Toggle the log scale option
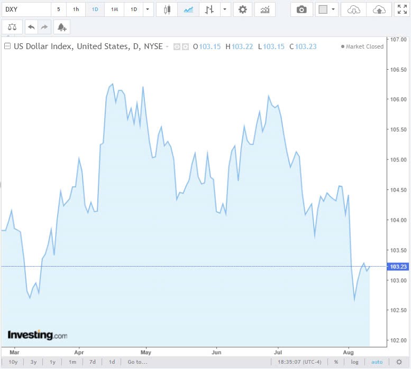 point(354,362)
